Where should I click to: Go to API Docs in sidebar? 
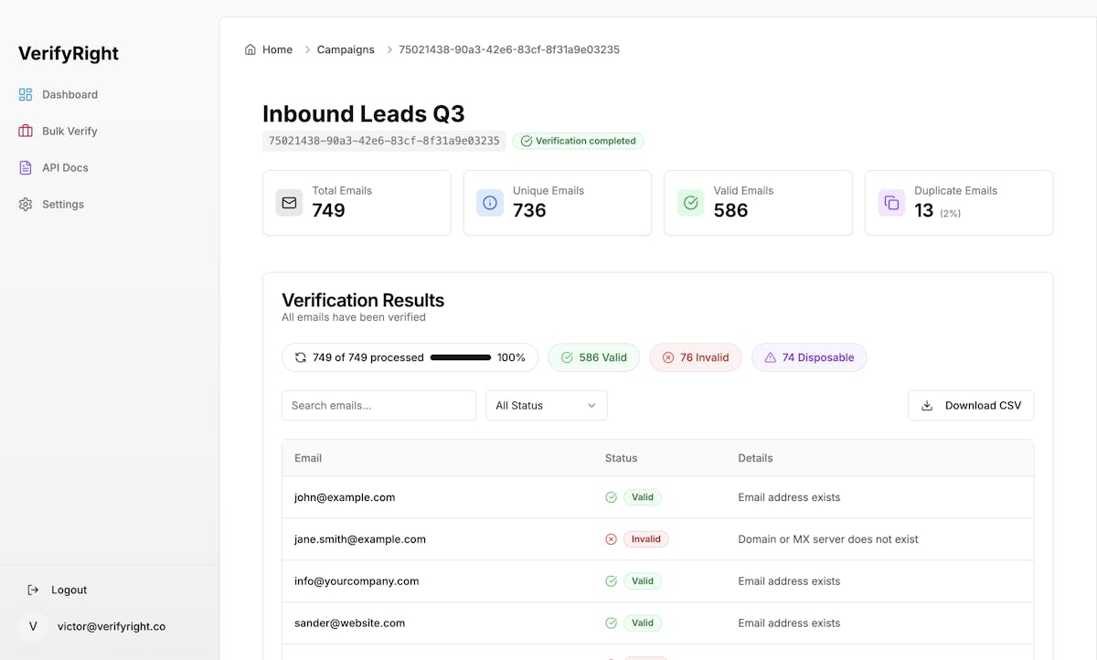65,167
